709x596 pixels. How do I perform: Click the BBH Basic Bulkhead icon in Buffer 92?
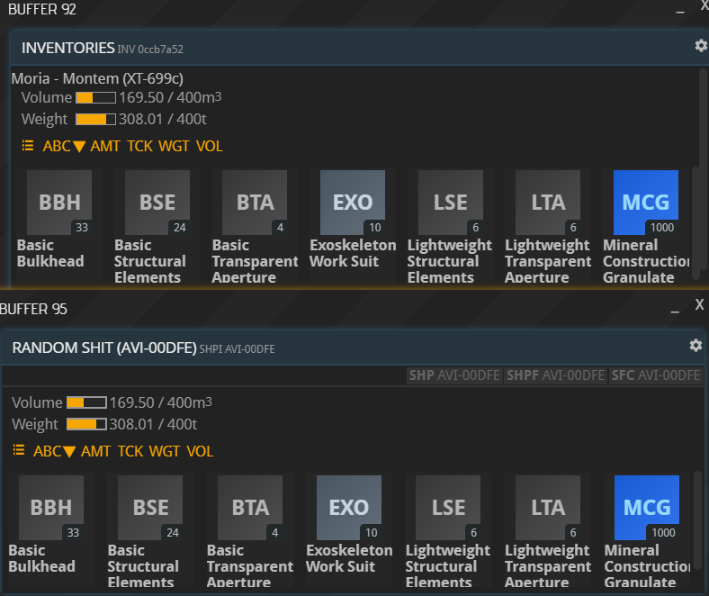click(59, 203)
